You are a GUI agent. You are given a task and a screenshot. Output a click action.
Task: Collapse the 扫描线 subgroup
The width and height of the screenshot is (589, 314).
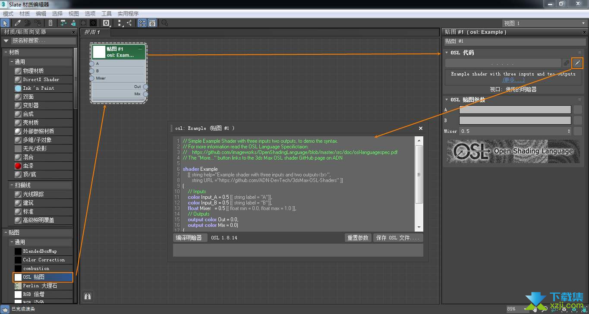click(x=12, y=185)
